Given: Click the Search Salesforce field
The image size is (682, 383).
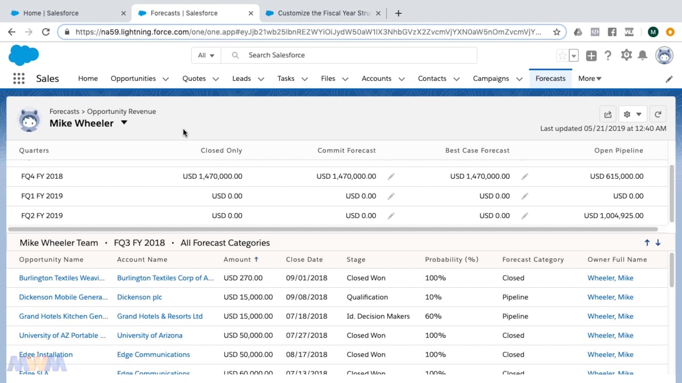Looking at the screenshot, I should (357, 55).
